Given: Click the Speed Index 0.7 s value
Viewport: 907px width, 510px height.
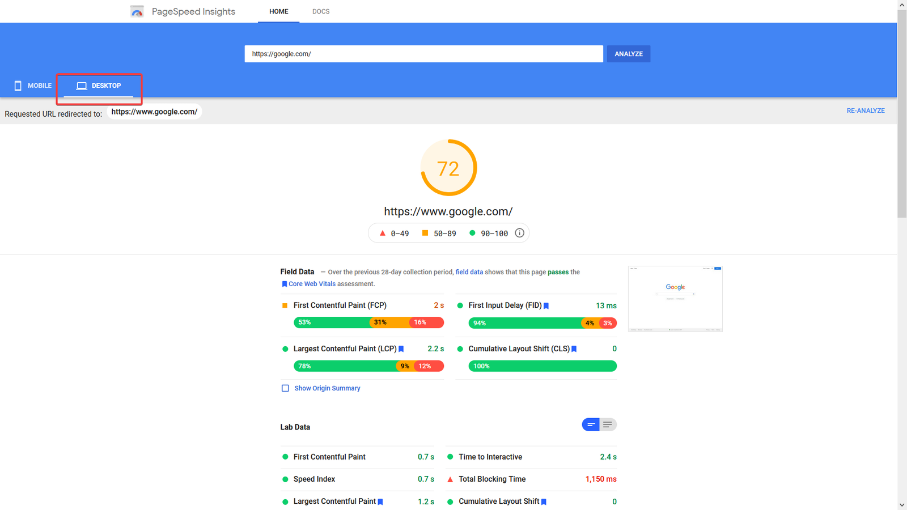Looking at the screenshot, I should [x=426, y=479].
